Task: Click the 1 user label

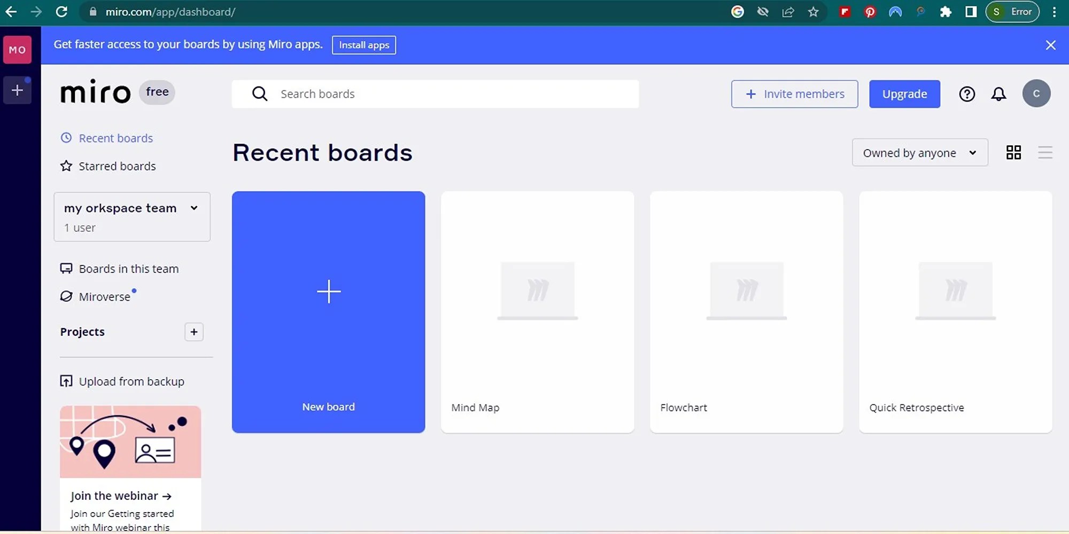Action: 80,228
